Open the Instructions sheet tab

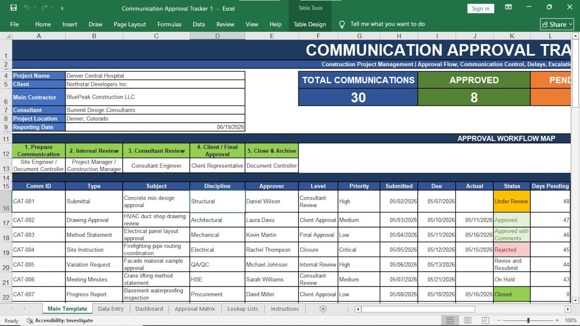point(285,309)
